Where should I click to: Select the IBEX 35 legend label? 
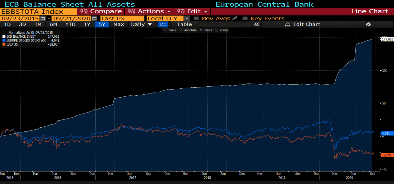[x=12, y=44]
